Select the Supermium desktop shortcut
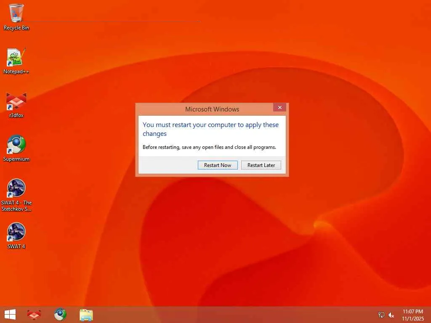431x323 pixels. coord(16,148)
